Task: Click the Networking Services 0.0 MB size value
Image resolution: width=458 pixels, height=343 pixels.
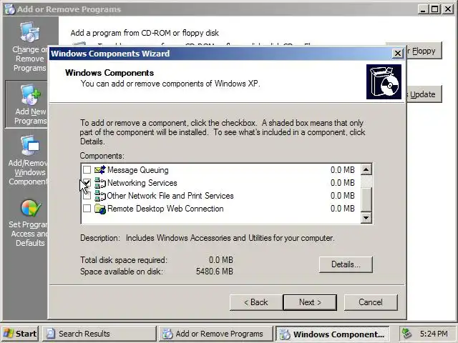Action: point(342,183)
